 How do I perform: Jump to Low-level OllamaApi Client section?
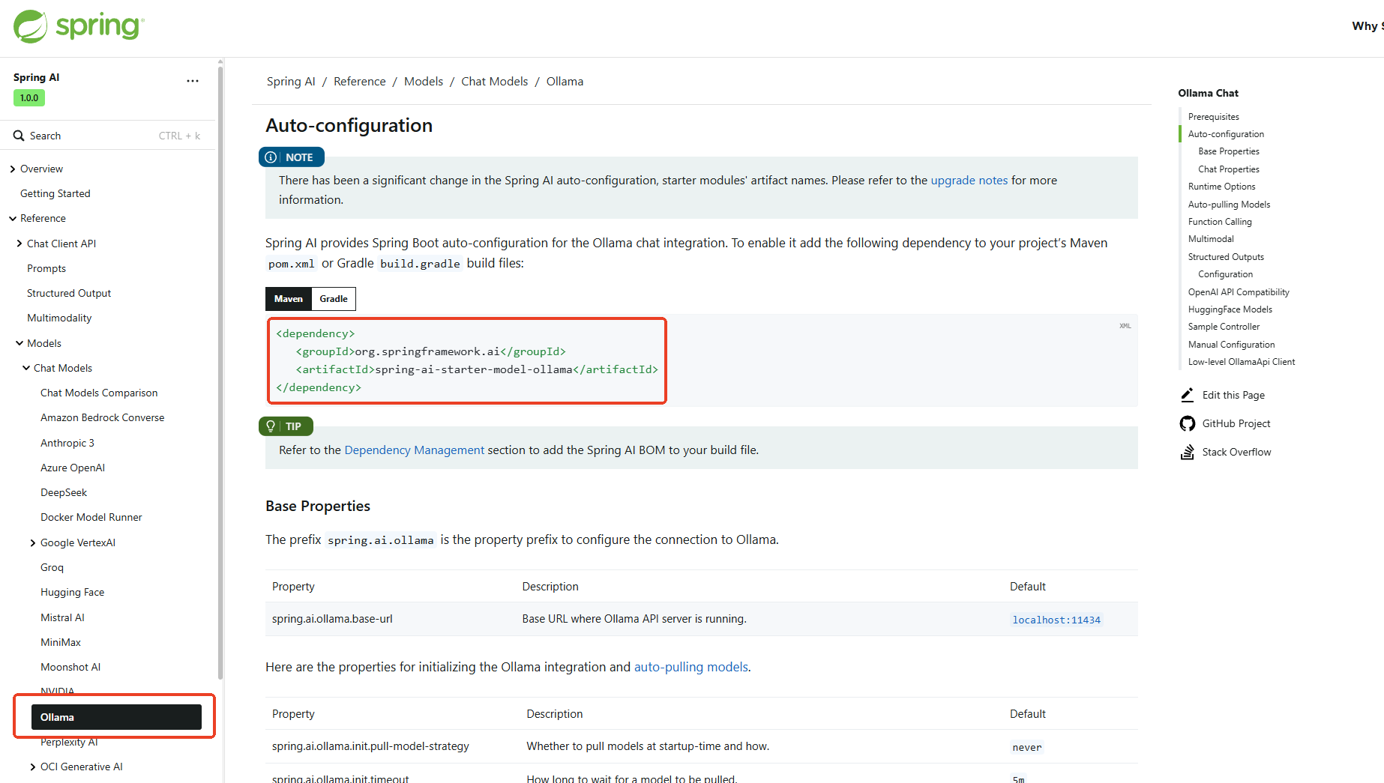[x=1242, y=362]
